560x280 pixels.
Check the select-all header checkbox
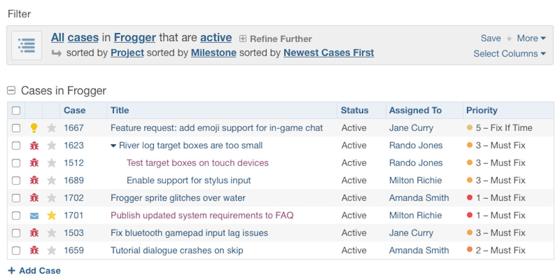click(x=16, y=110)
